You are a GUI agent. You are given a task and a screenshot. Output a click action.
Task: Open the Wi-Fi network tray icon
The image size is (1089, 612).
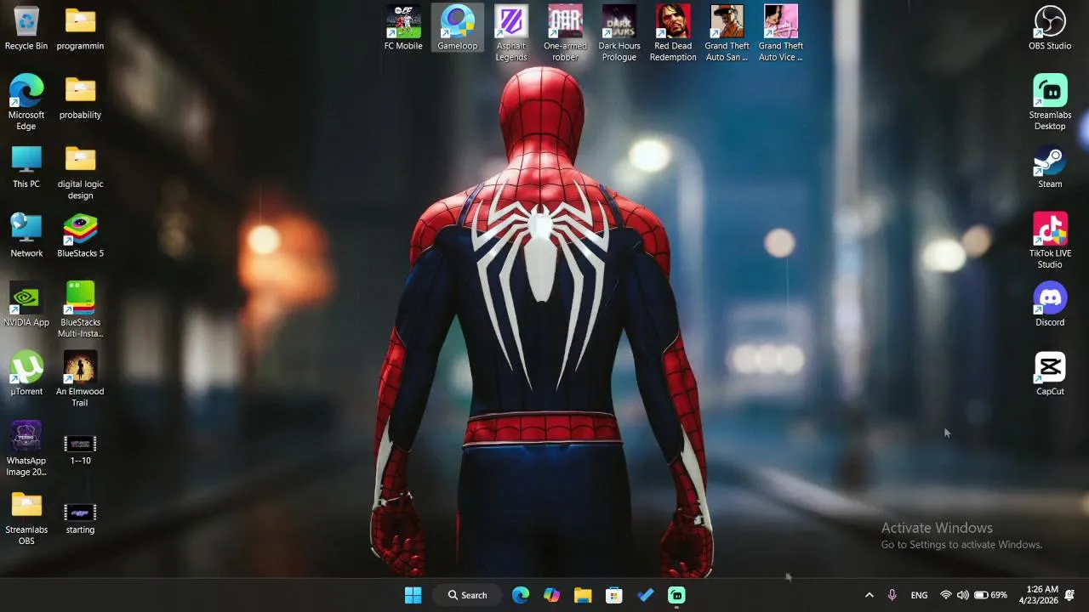coord(945,595)
